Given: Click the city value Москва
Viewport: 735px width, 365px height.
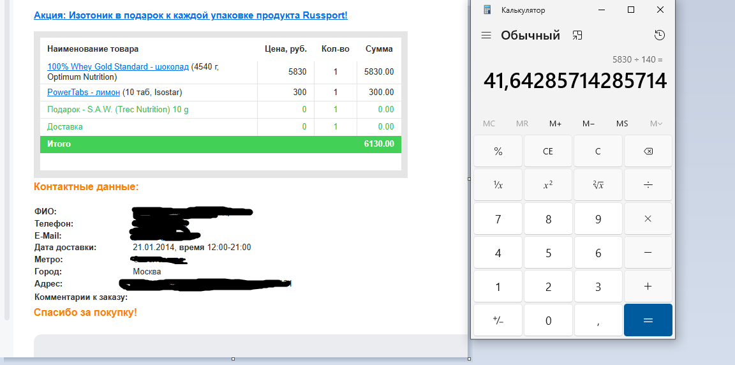Looking at the screenshot, I should [147, 271].
